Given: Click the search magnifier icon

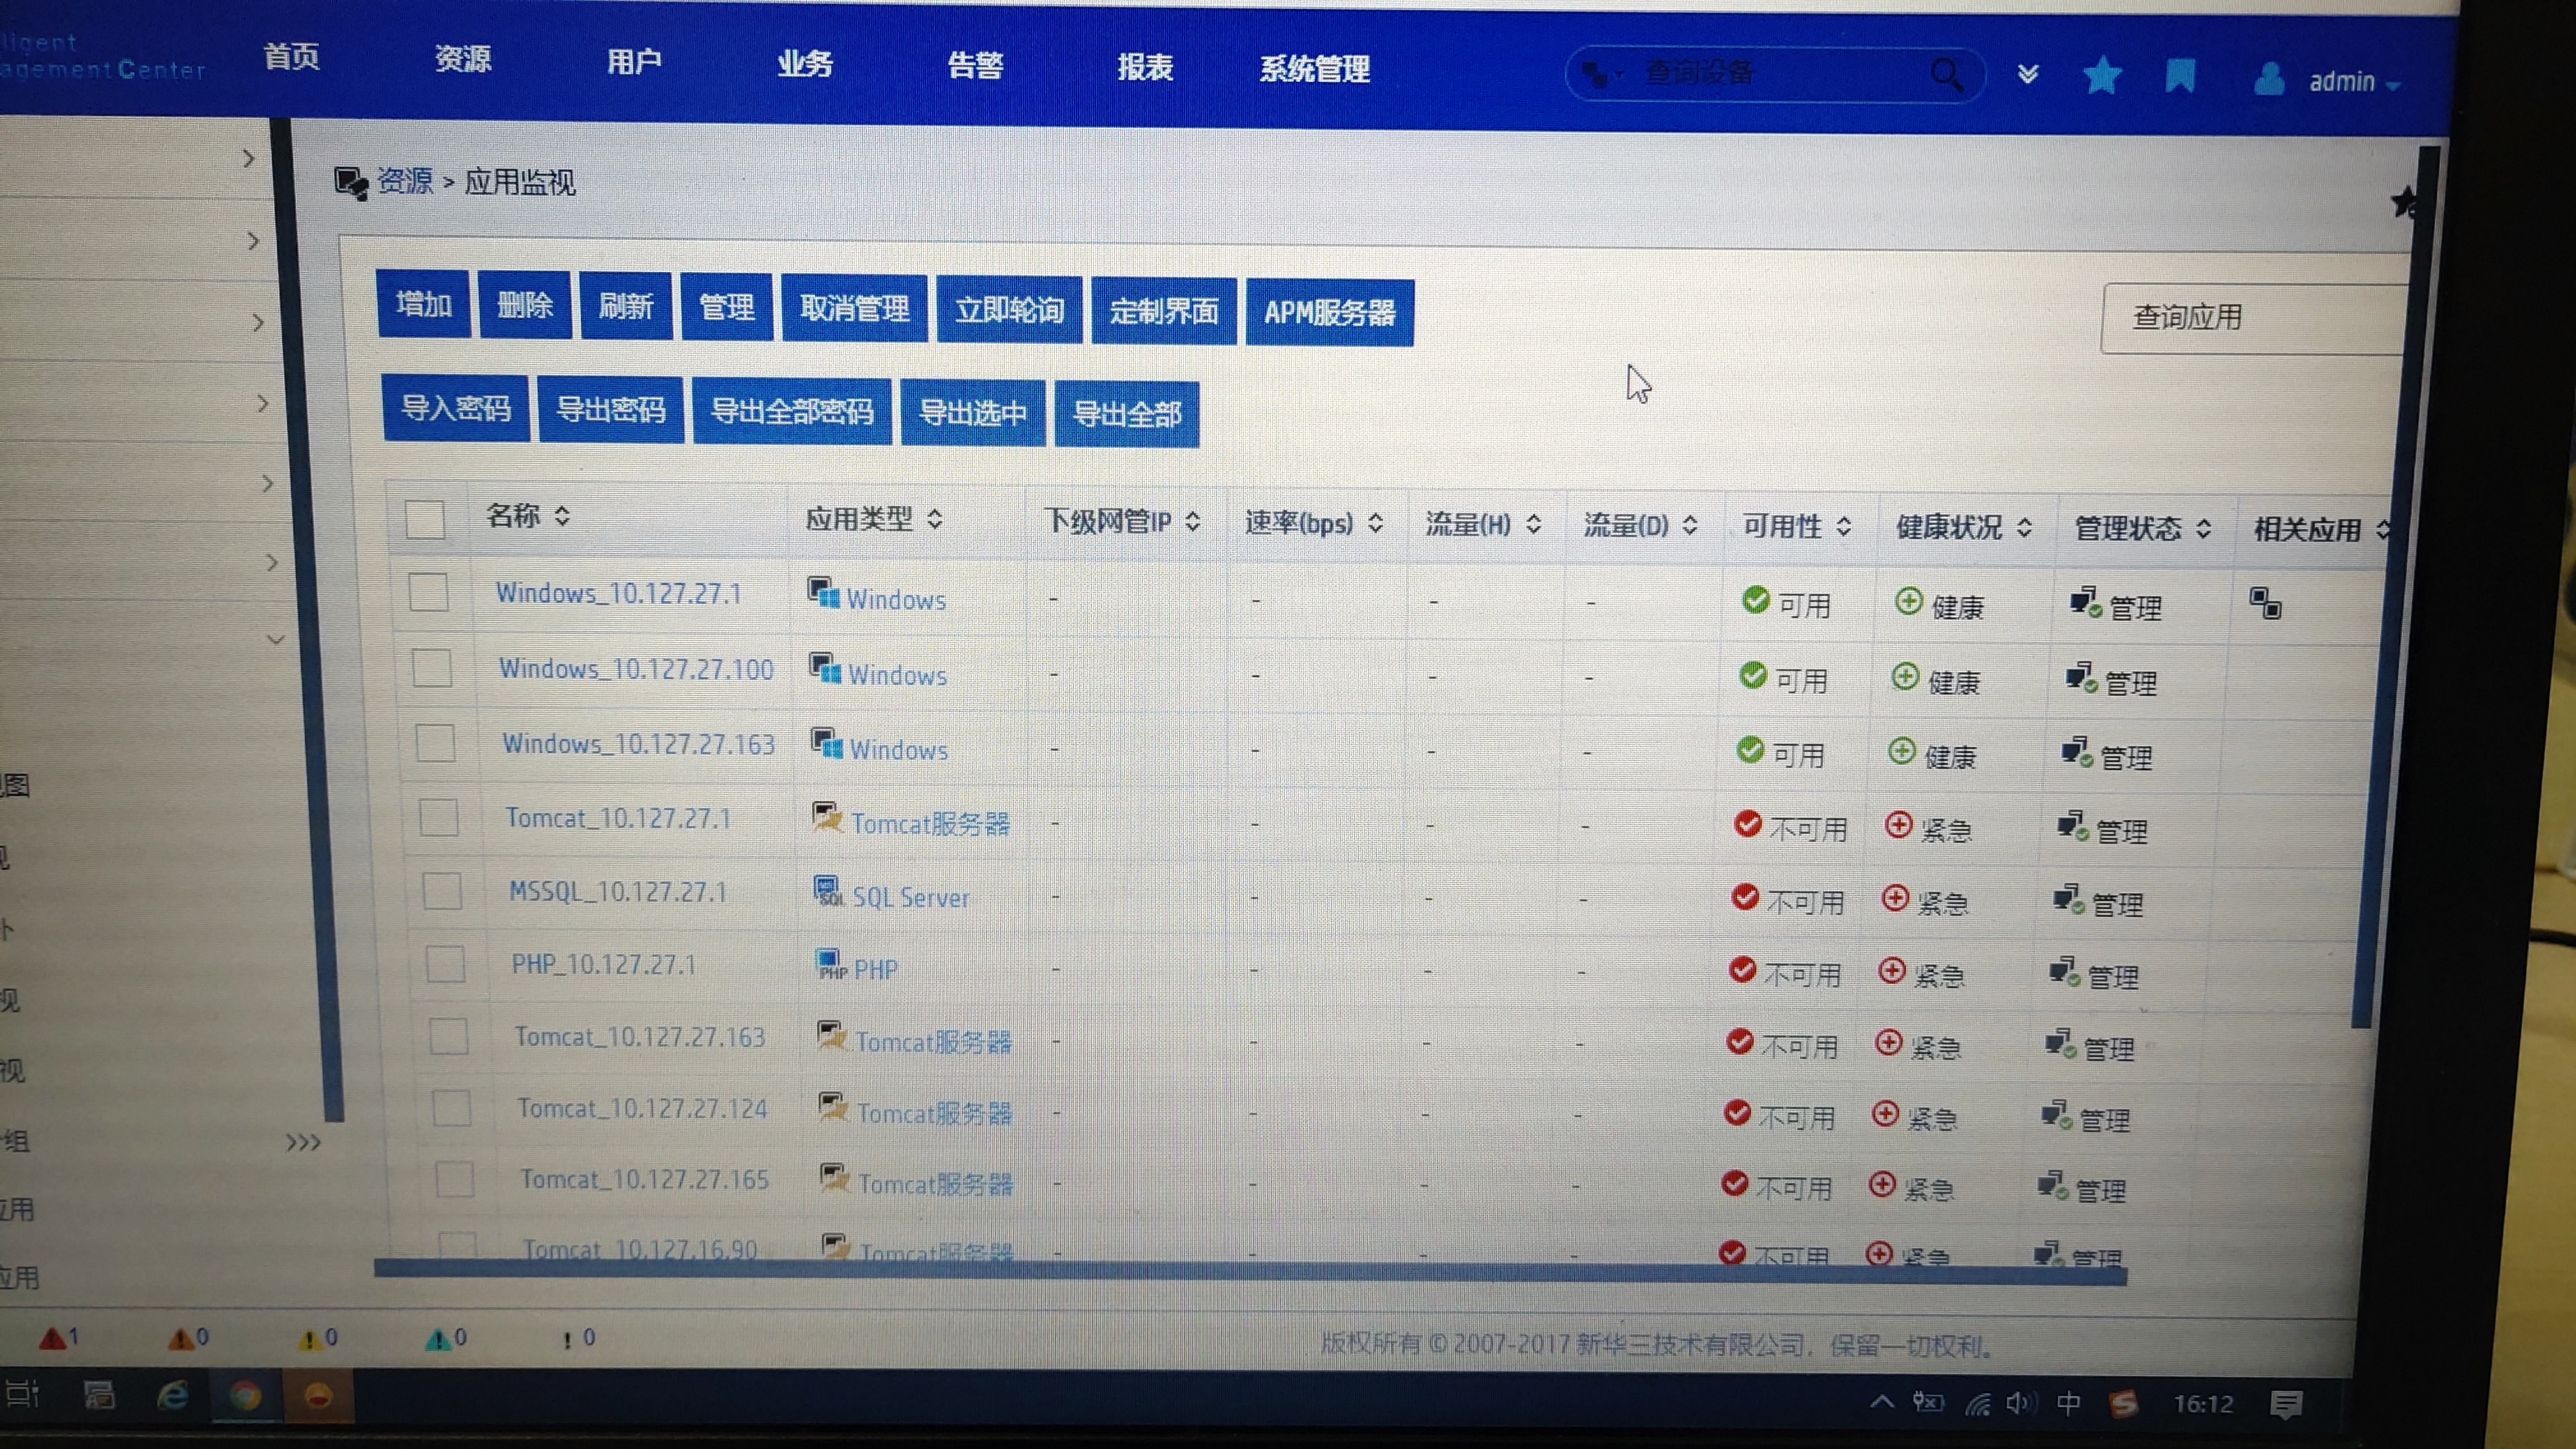Looking at the screenshot, I should (1946, 75).
